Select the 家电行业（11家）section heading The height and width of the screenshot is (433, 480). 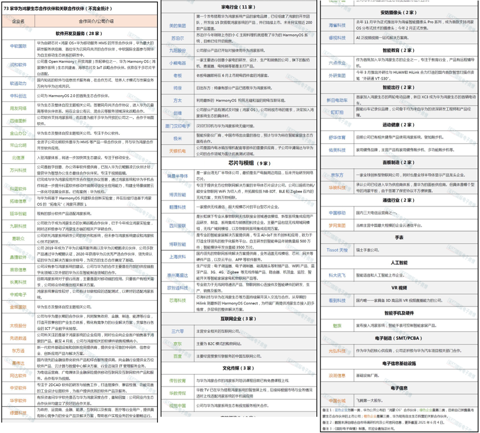[x=239, y=7]
